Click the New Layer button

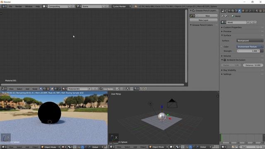tap(203, 20)
